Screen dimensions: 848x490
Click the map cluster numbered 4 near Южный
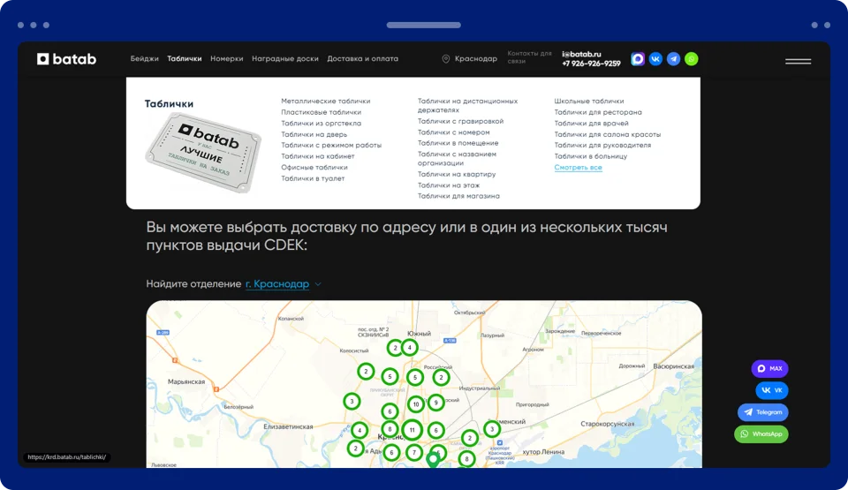(x=409, y=347)
